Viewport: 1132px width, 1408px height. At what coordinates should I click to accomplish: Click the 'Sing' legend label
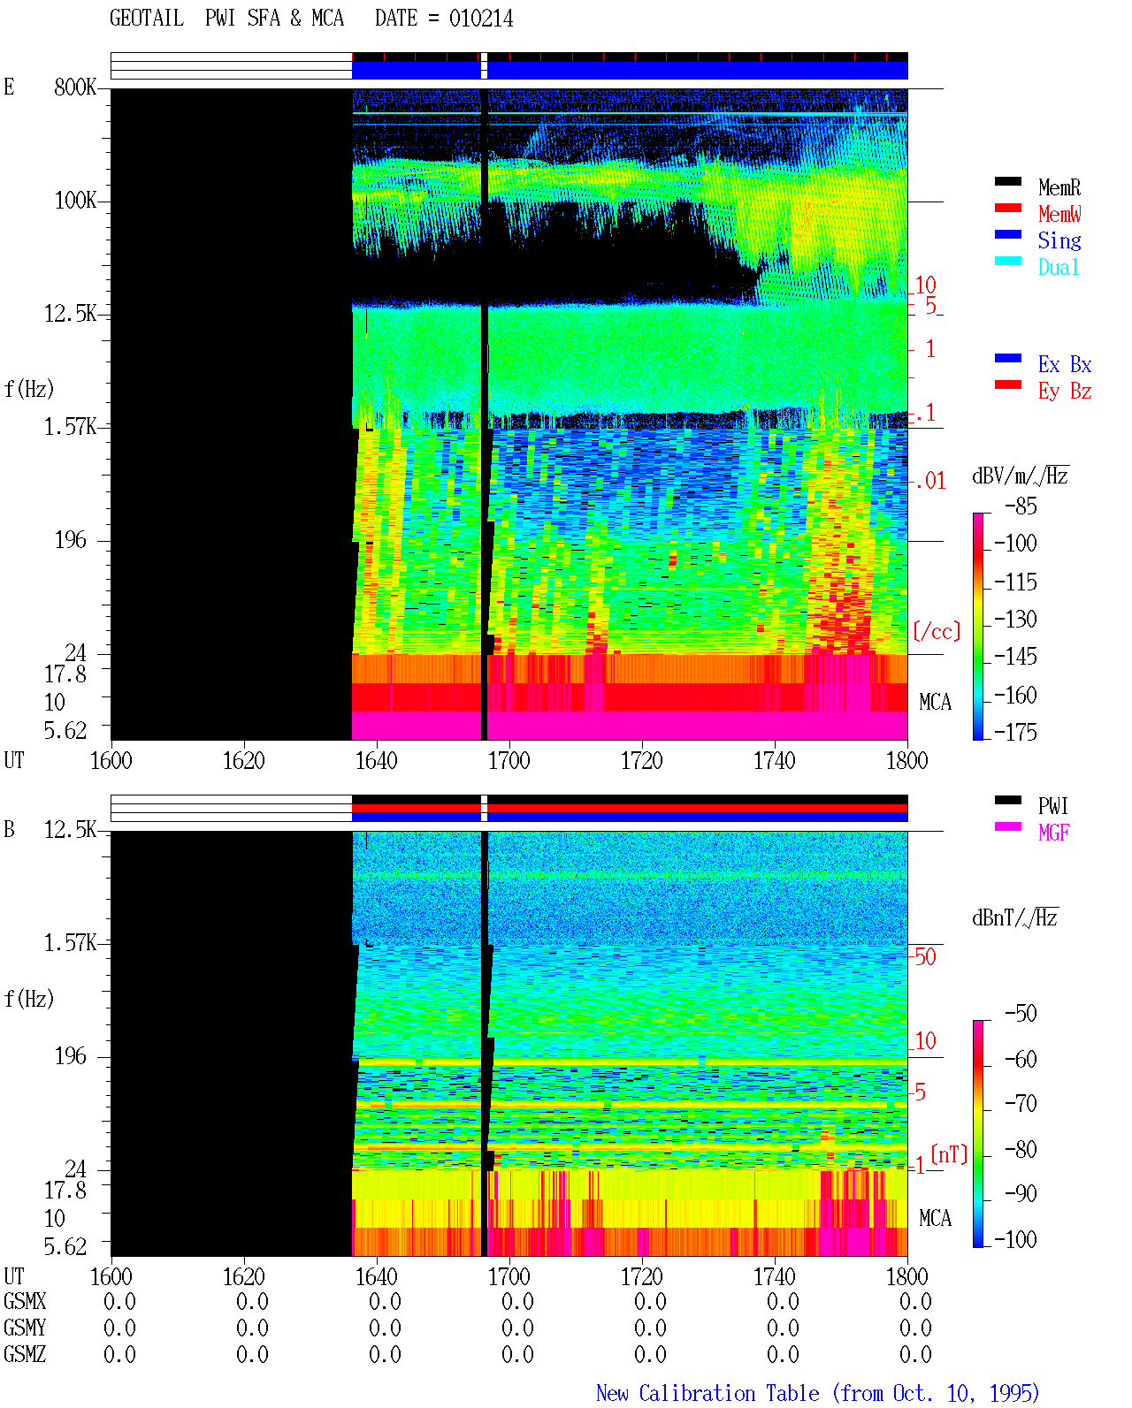(x=1059, y=240)
